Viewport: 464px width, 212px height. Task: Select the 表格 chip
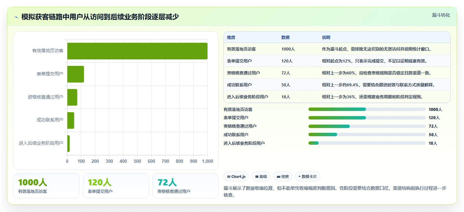pyautogui.click(x=261, y=176)
